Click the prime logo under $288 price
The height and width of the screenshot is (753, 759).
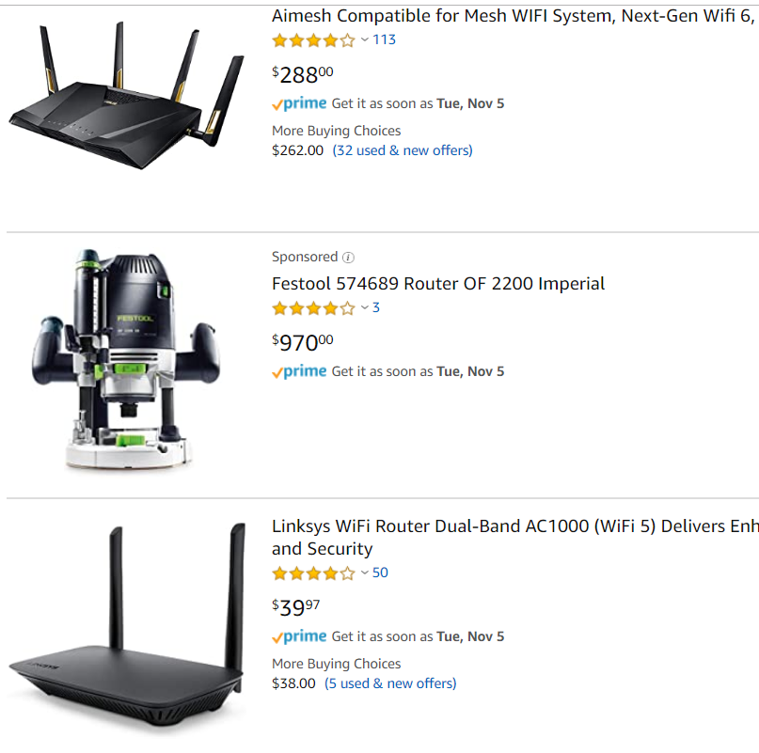[299, 103]
